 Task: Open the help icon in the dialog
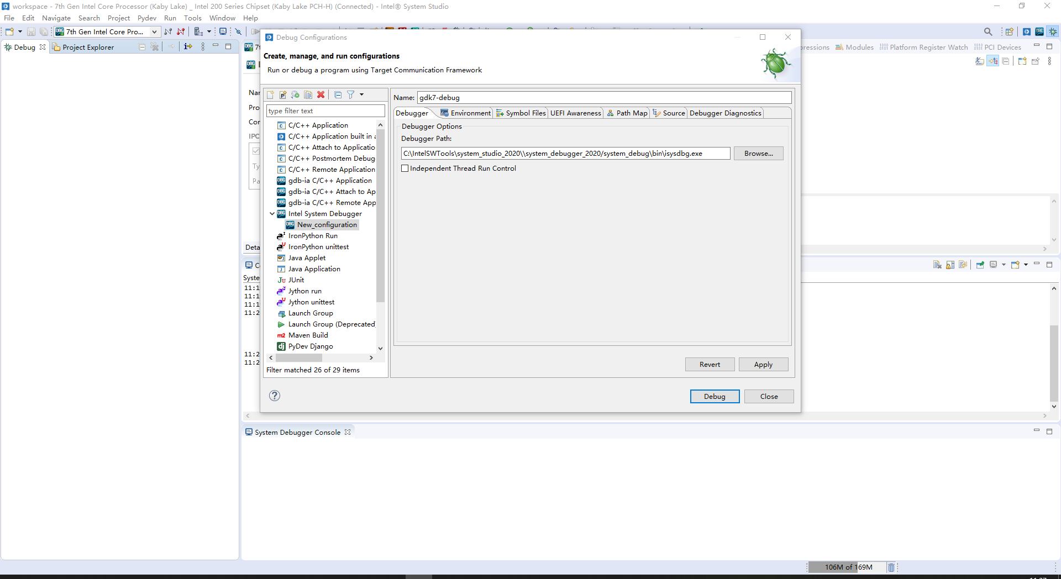click(274, 396)
